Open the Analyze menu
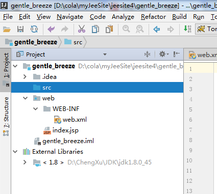This screenshot has width=217, height=194. [x=123, y=17]
